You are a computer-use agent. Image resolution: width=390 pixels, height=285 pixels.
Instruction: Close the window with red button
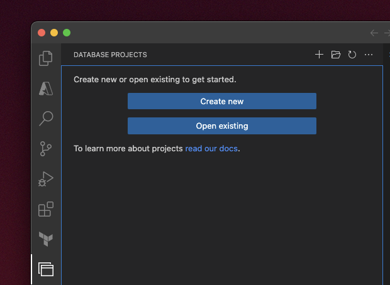coord(42,33)
